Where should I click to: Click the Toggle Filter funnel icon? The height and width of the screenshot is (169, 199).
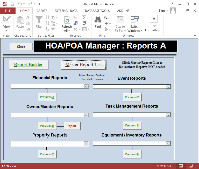(53, 29)
